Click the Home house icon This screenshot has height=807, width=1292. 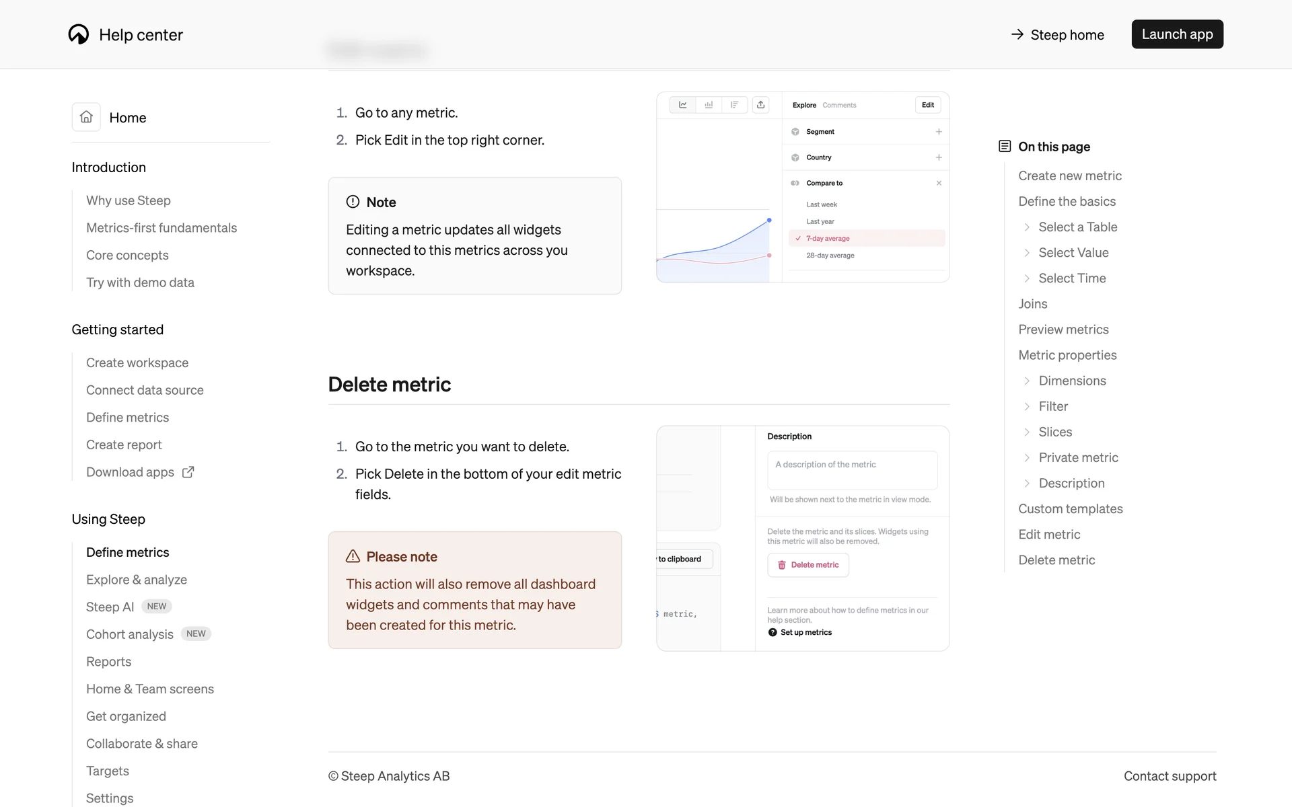[86, 117]
